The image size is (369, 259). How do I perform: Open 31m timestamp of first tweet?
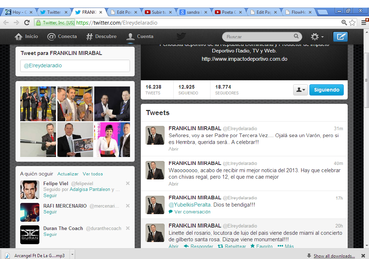tap(338, 128)
